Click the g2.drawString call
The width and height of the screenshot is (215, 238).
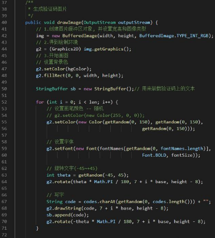(64, 208)
